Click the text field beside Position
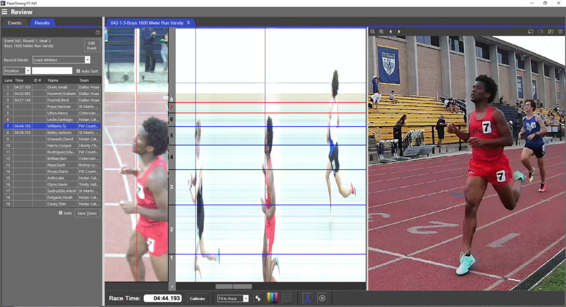 click(x=52, y=71)
